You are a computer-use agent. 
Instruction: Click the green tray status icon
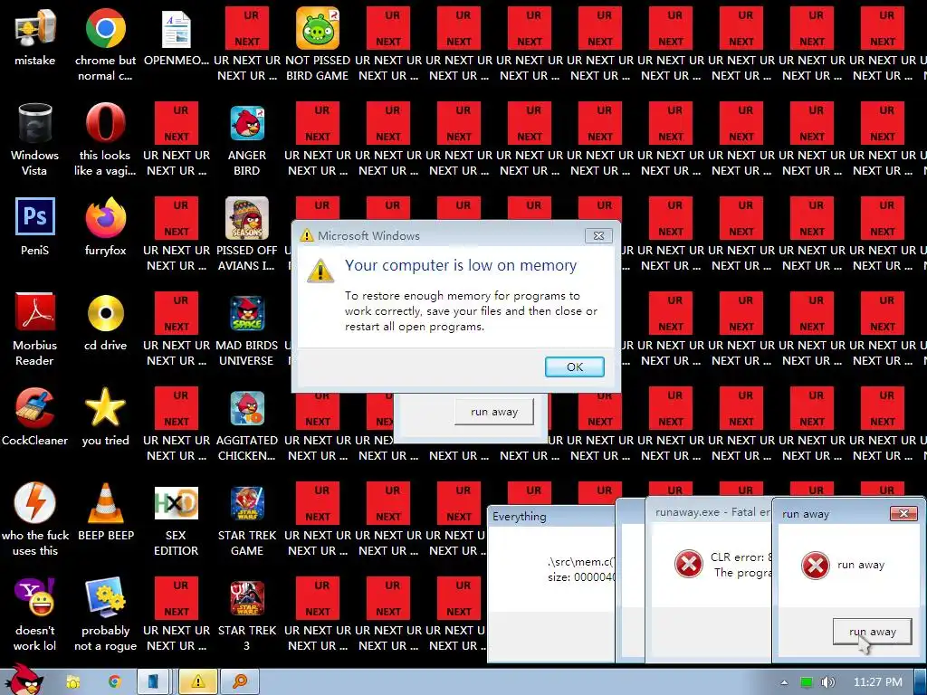[x=807, y=682]
